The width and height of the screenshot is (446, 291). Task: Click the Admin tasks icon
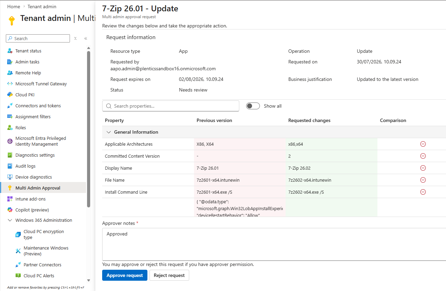pyautogui.click(x=10, y=62)
